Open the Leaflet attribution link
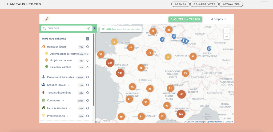The image size is (273, 132). pyautogui.click(x=199, y=122)
